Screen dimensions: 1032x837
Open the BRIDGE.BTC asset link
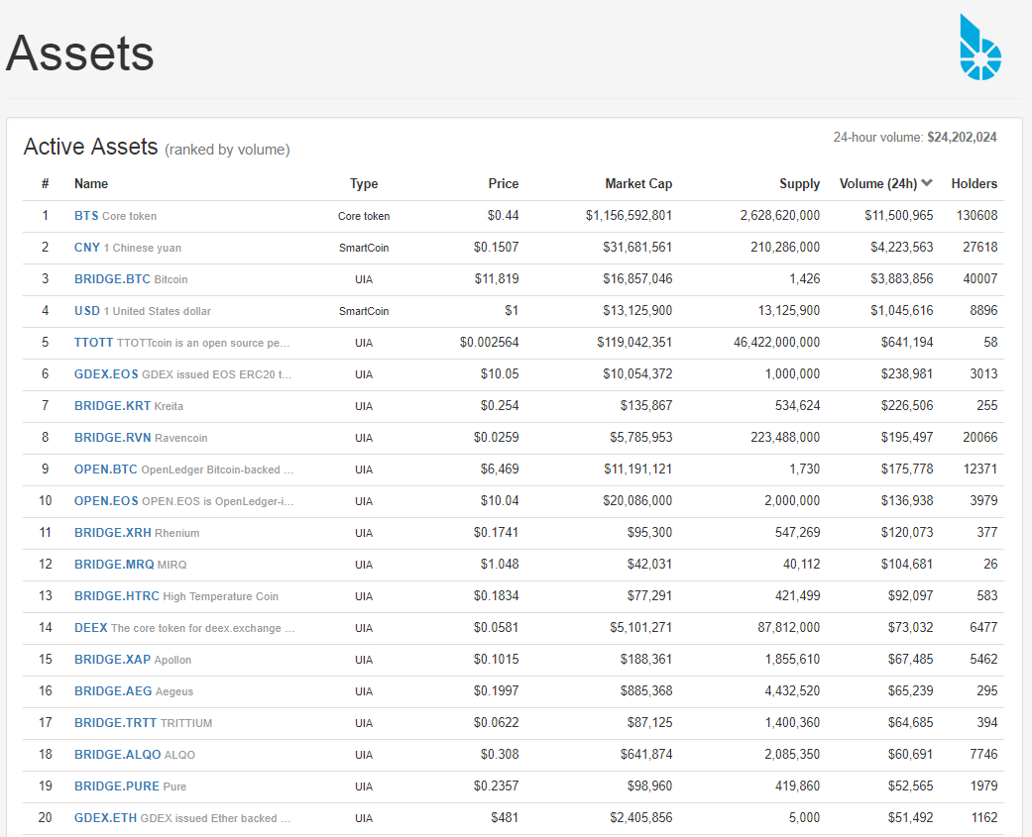tap(113, 278)
